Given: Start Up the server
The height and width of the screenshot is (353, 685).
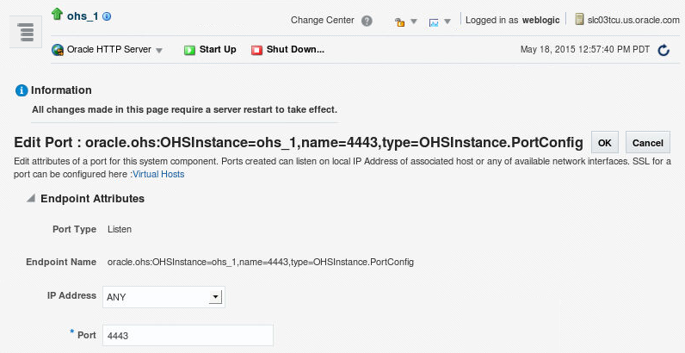Looking at the screenshot, I should pos(218,49).
